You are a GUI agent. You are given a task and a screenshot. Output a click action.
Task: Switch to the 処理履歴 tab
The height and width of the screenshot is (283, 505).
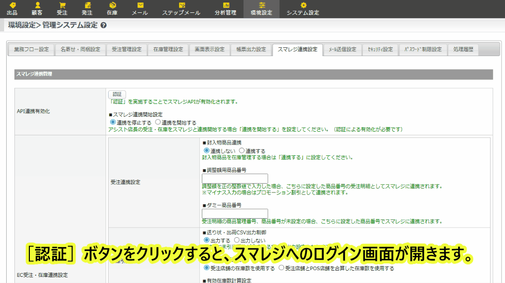(463, 49)
